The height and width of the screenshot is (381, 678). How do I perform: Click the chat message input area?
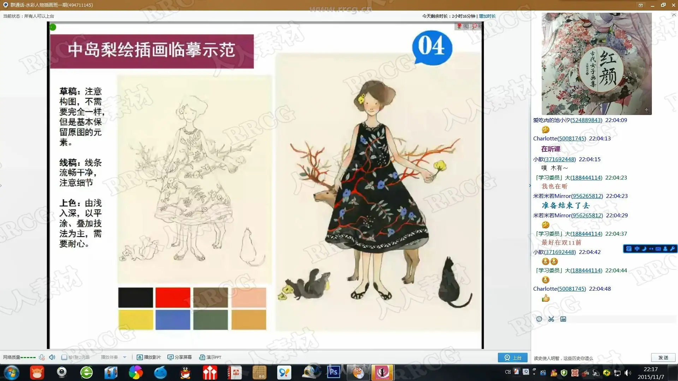coord(604,337)
